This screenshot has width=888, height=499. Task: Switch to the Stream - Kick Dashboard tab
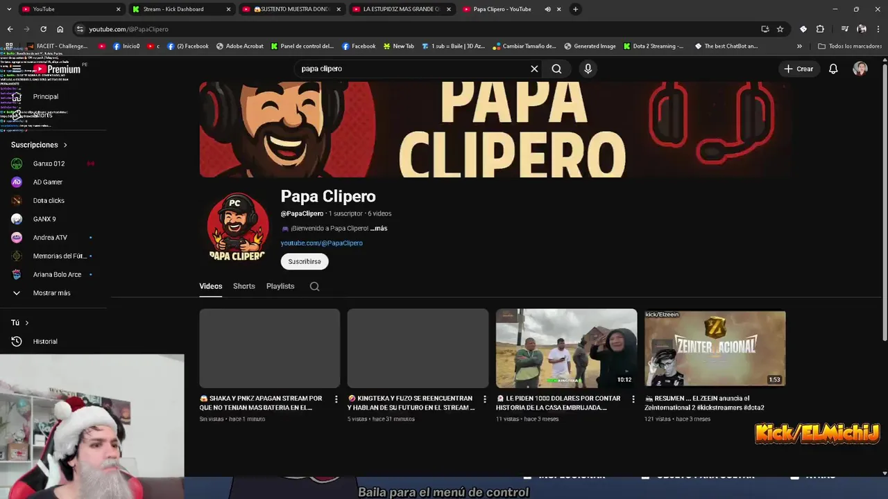coord(180,9)
